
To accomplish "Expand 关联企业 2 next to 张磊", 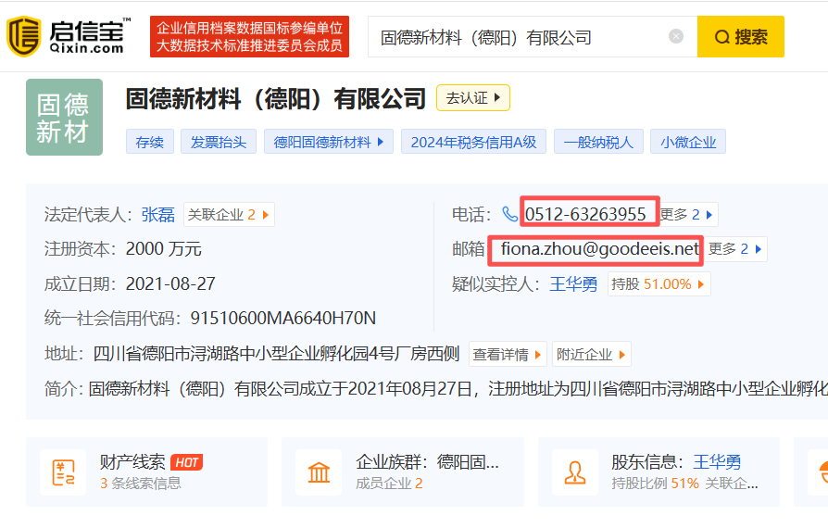I will pyautogui.click(x=229, y=215).
